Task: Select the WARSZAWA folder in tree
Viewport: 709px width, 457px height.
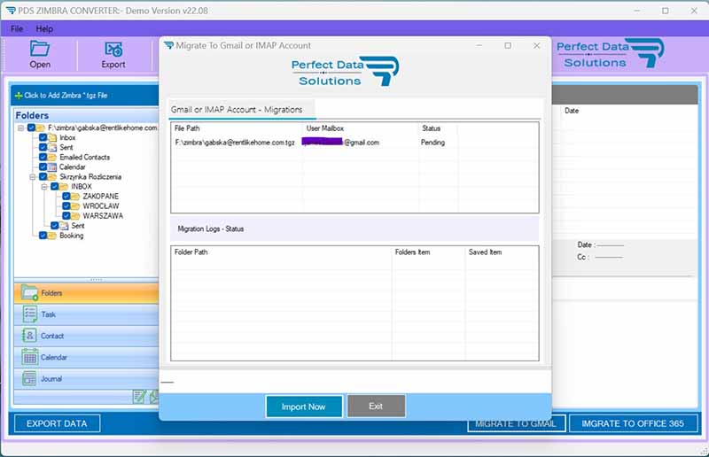Action: coord(103,215)
